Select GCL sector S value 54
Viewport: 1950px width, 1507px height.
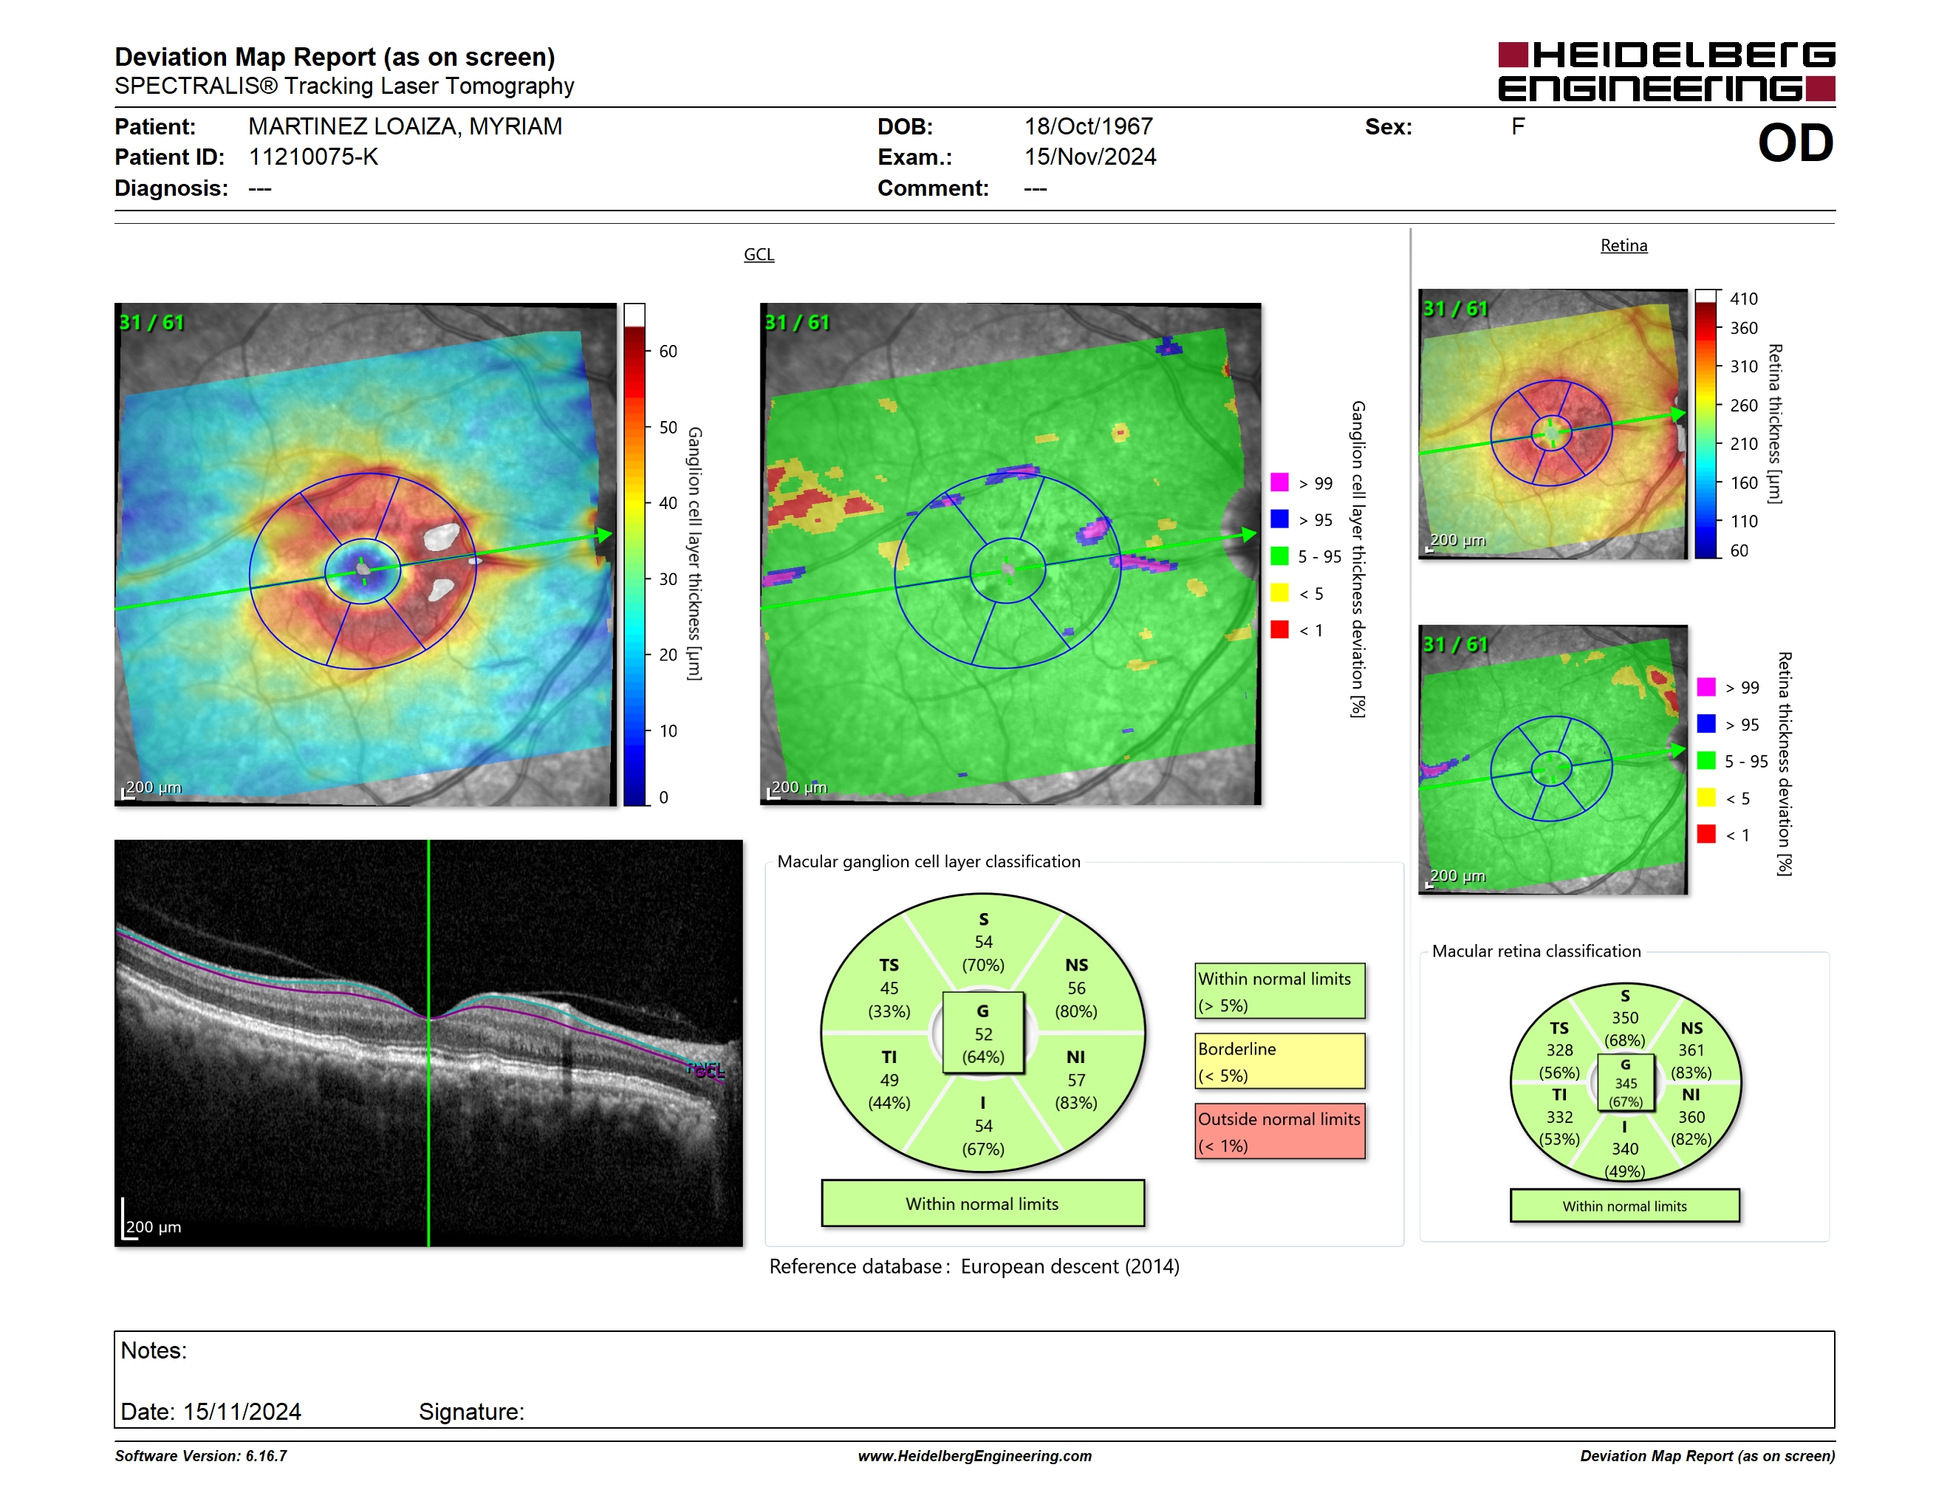tap(983, 942)
